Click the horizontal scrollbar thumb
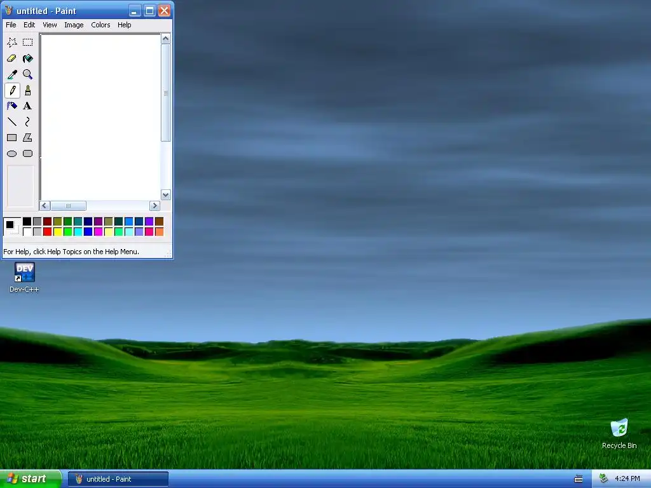651x488 pixels. pos(69,205)
